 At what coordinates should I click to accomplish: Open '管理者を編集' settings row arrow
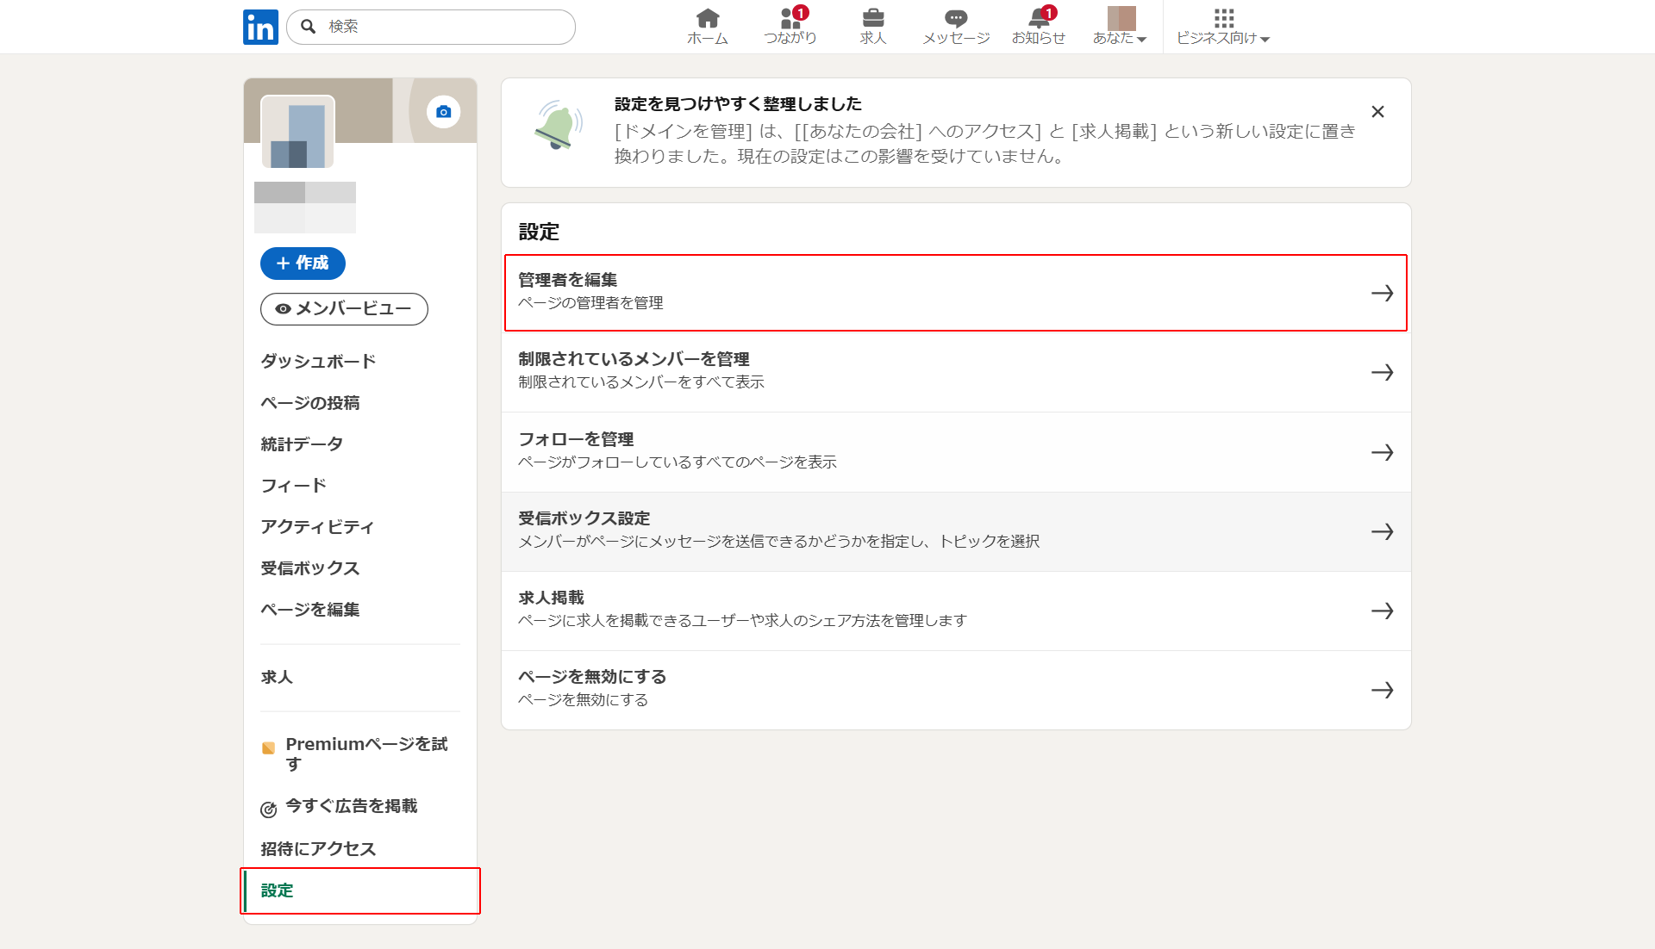tap(1382, 294)
